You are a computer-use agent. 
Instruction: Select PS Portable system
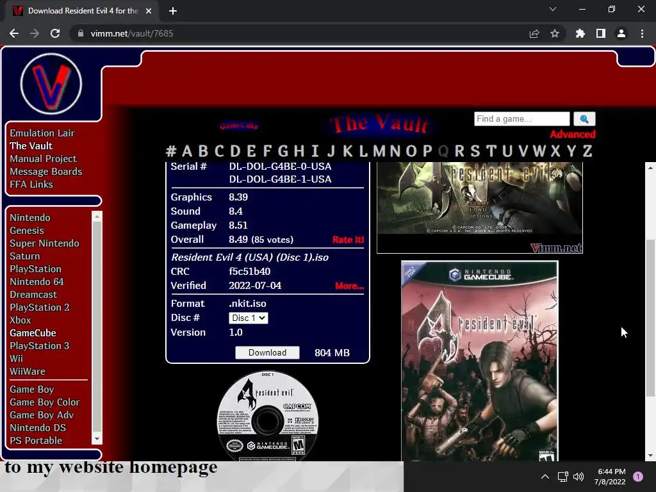(x=36, y=441)
